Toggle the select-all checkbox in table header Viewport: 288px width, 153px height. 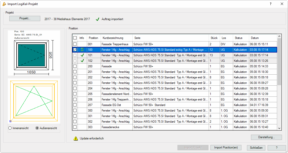tap(75, 38)
